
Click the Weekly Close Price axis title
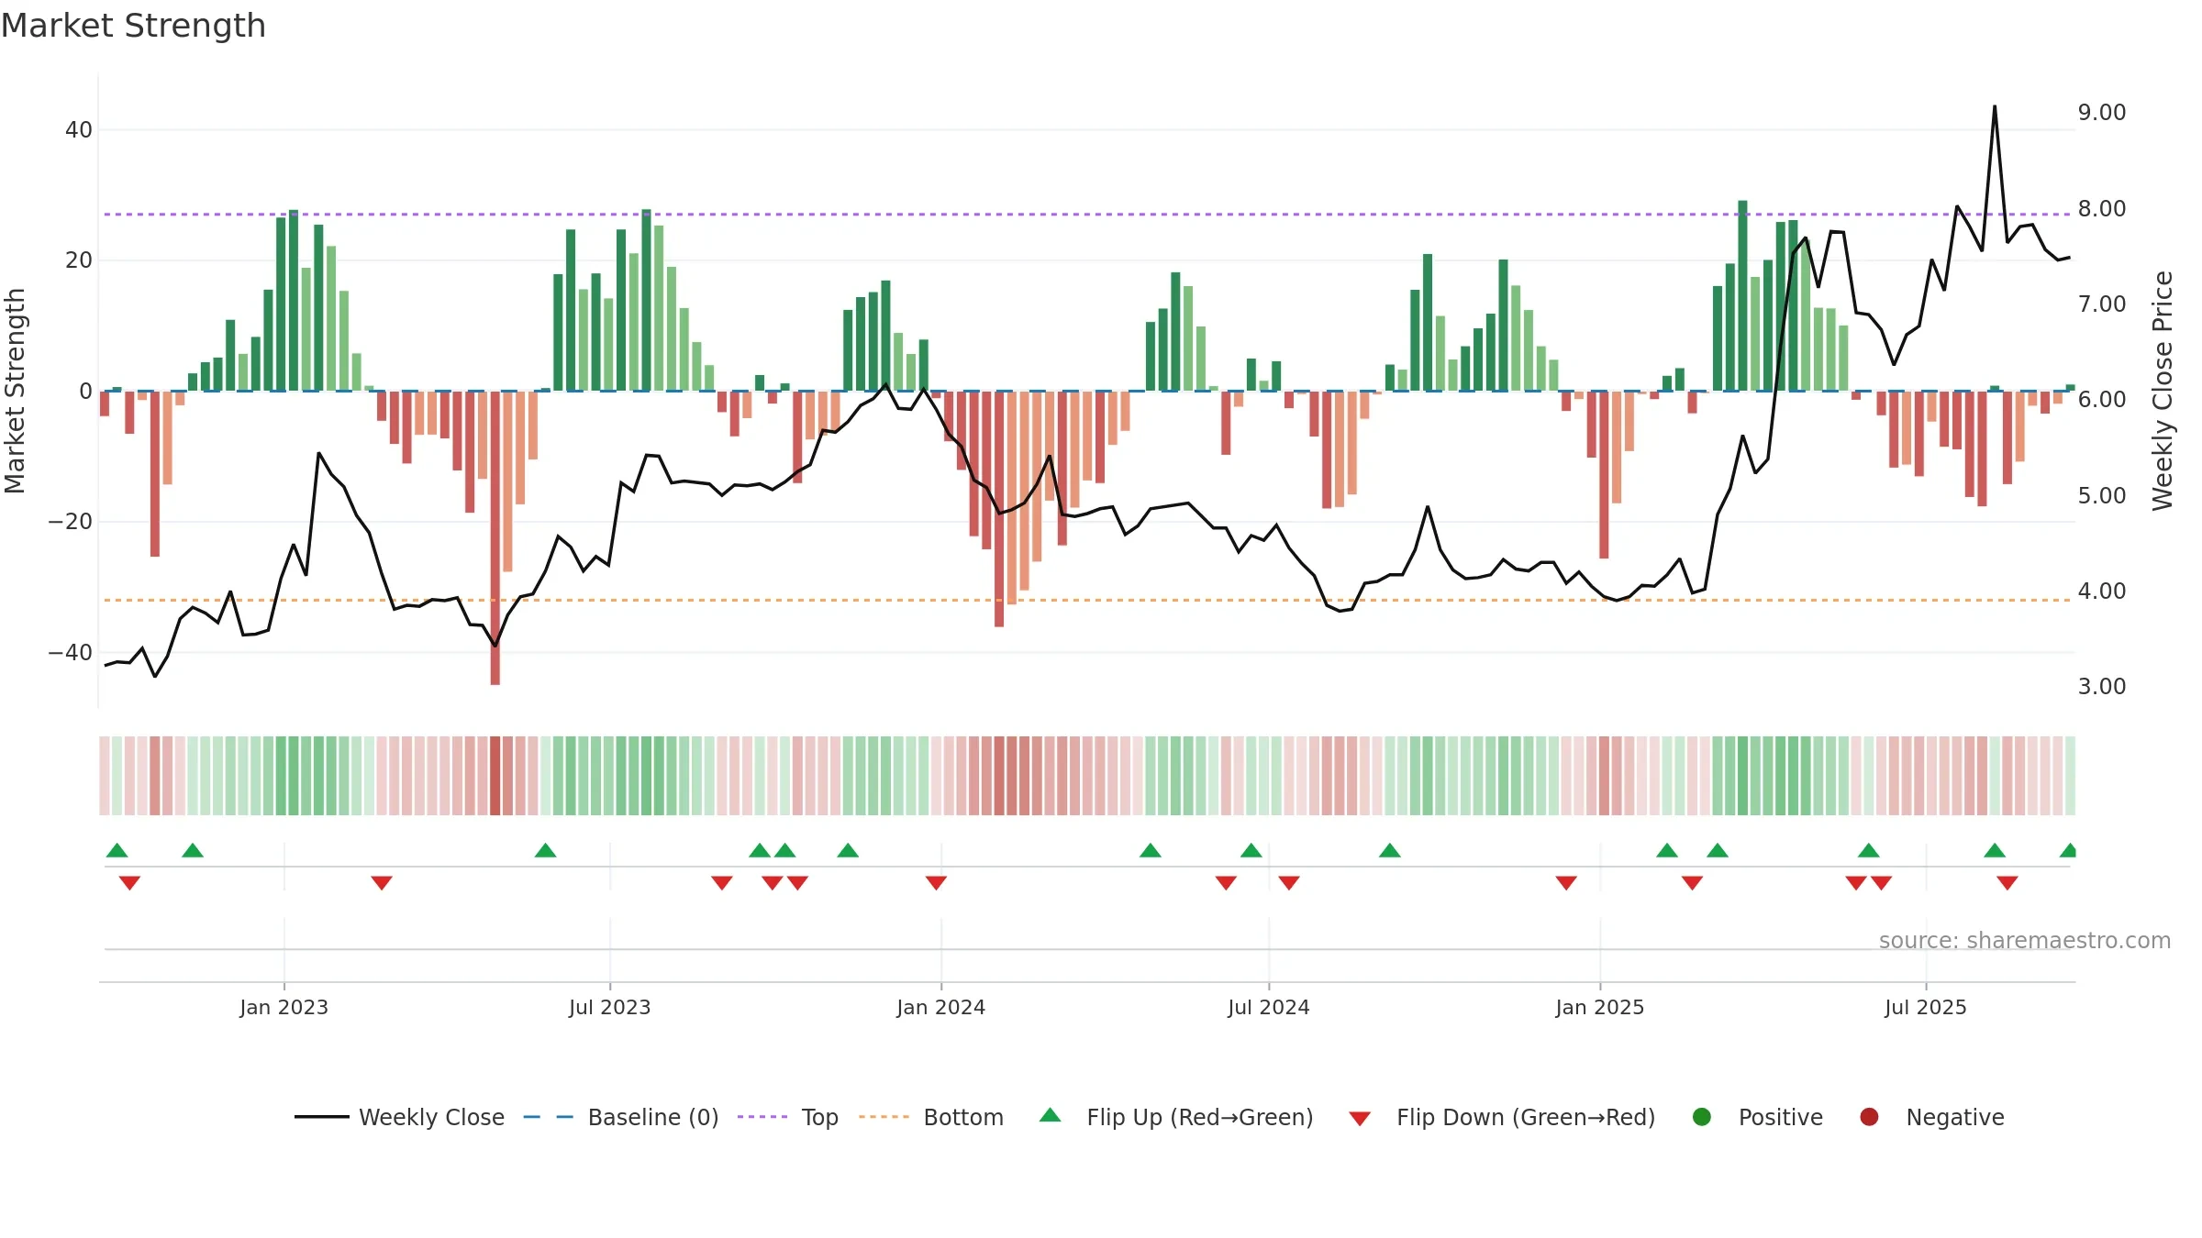(x=2163, y=391)
